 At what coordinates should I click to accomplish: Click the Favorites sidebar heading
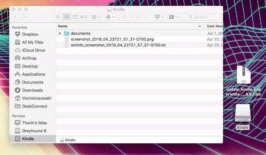(20, 27)
